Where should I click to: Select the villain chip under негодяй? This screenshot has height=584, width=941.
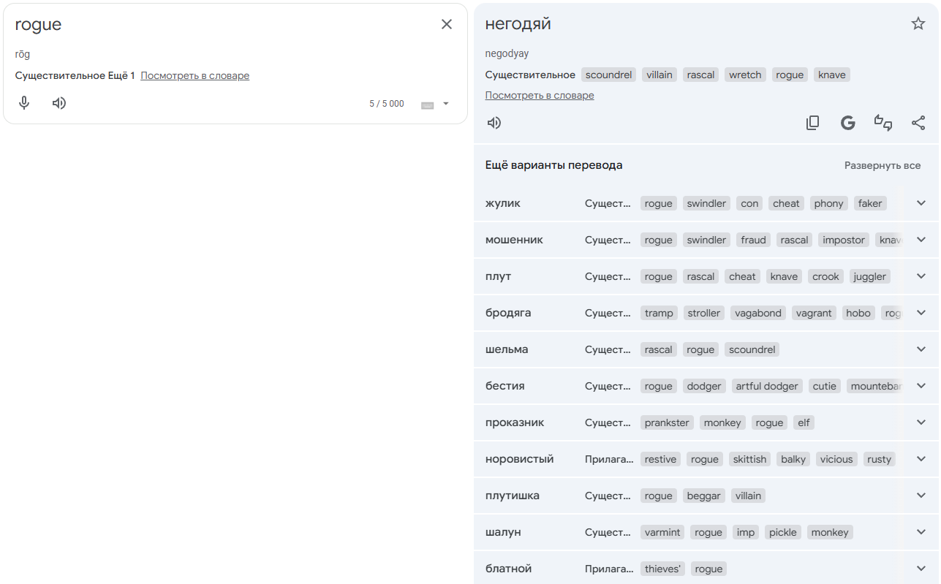tap(660, 75)
